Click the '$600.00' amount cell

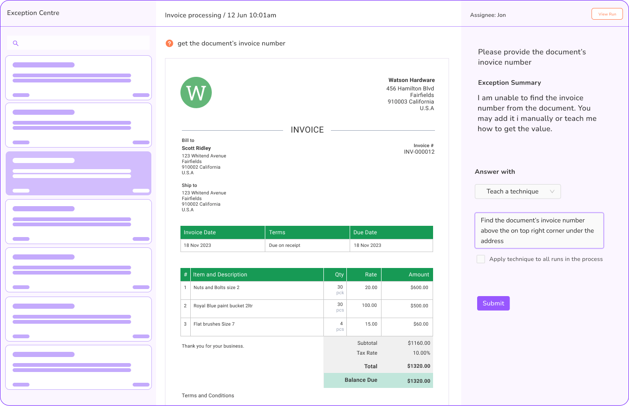tap(407, 290)
